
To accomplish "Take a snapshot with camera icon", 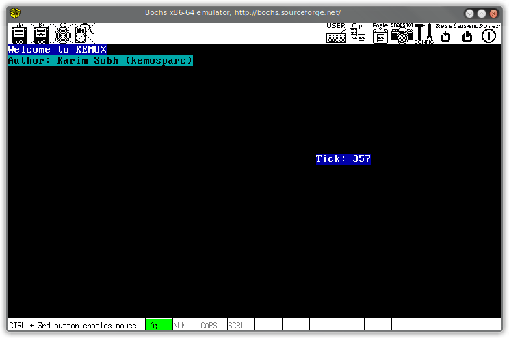I will [x=402, y=33].
